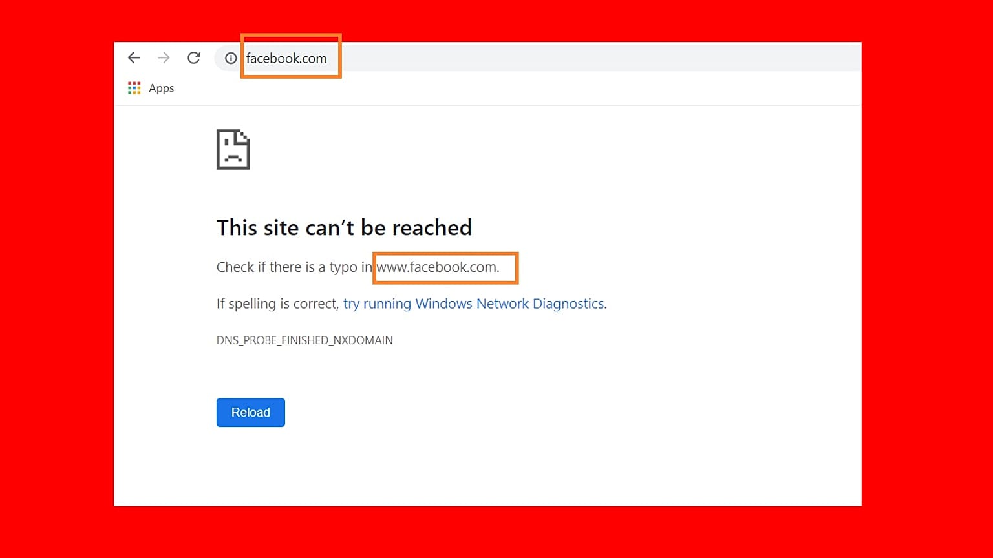Open the Apps grid icon in bookmarks bar

coord(134,88)
